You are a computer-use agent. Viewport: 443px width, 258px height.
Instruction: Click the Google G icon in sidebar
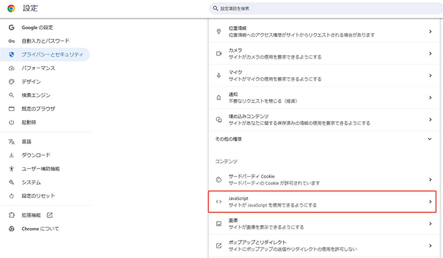click(x=11, y=27)
